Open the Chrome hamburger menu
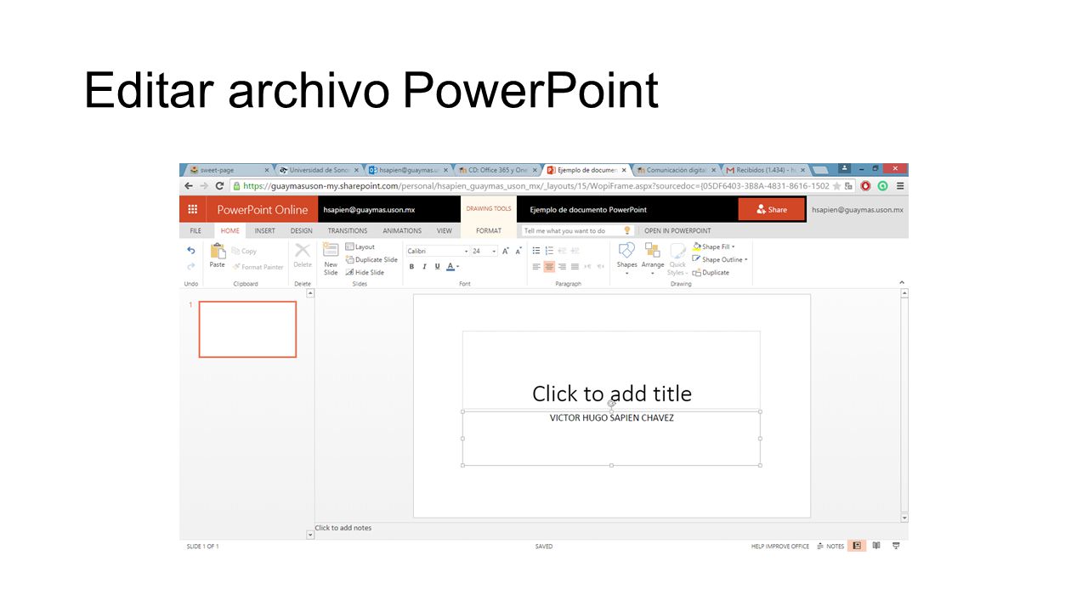 point(900,185)
